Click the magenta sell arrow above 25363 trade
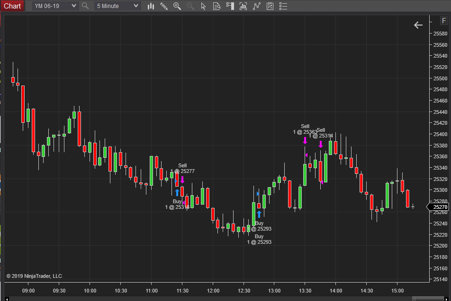Viewport: 451px width, 301px height. click(305, 141)
